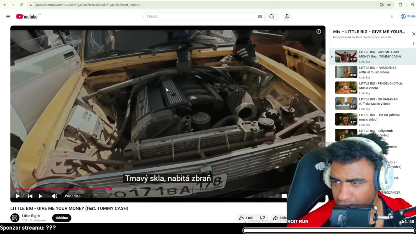Click the Přihlásit sign-in button
The image size is (416, 234).
(409, 17)
